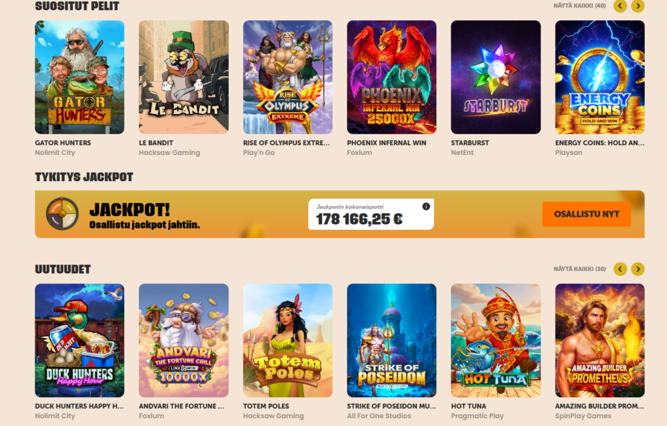
Task: Launch Energy Coins Hold and Win tile
Action: pos(600,77)
